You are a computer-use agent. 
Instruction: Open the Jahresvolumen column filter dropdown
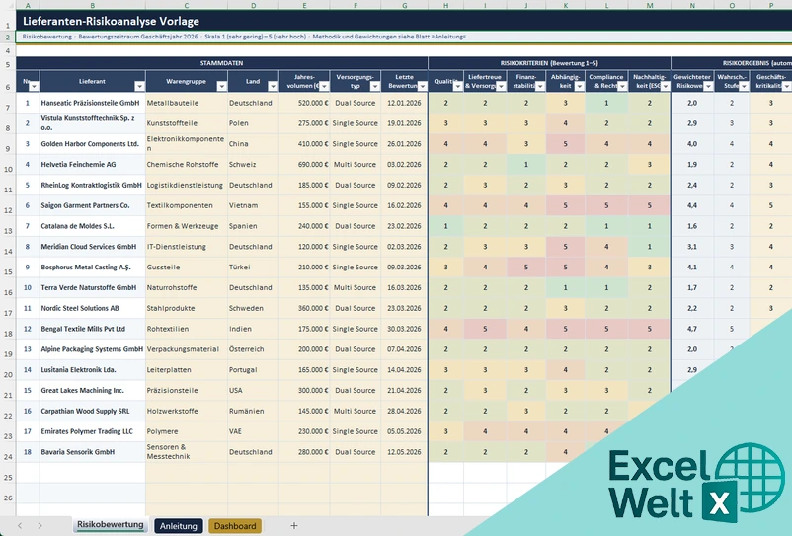coord(324,86)
